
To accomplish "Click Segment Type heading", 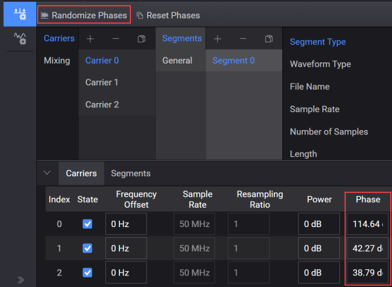I will [x=317, y=42].
